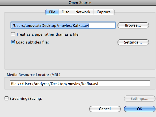The width and height of the screenshot is (156, 117).
Task: Enable Treat as a pipe checkbox
Action: coord(13,34)
